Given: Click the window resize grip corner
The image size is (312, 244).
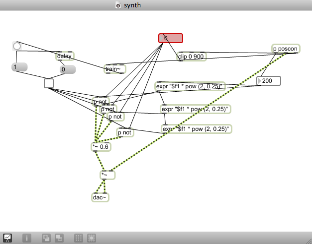Looking at the screenshot, I should tap(308, 240).
